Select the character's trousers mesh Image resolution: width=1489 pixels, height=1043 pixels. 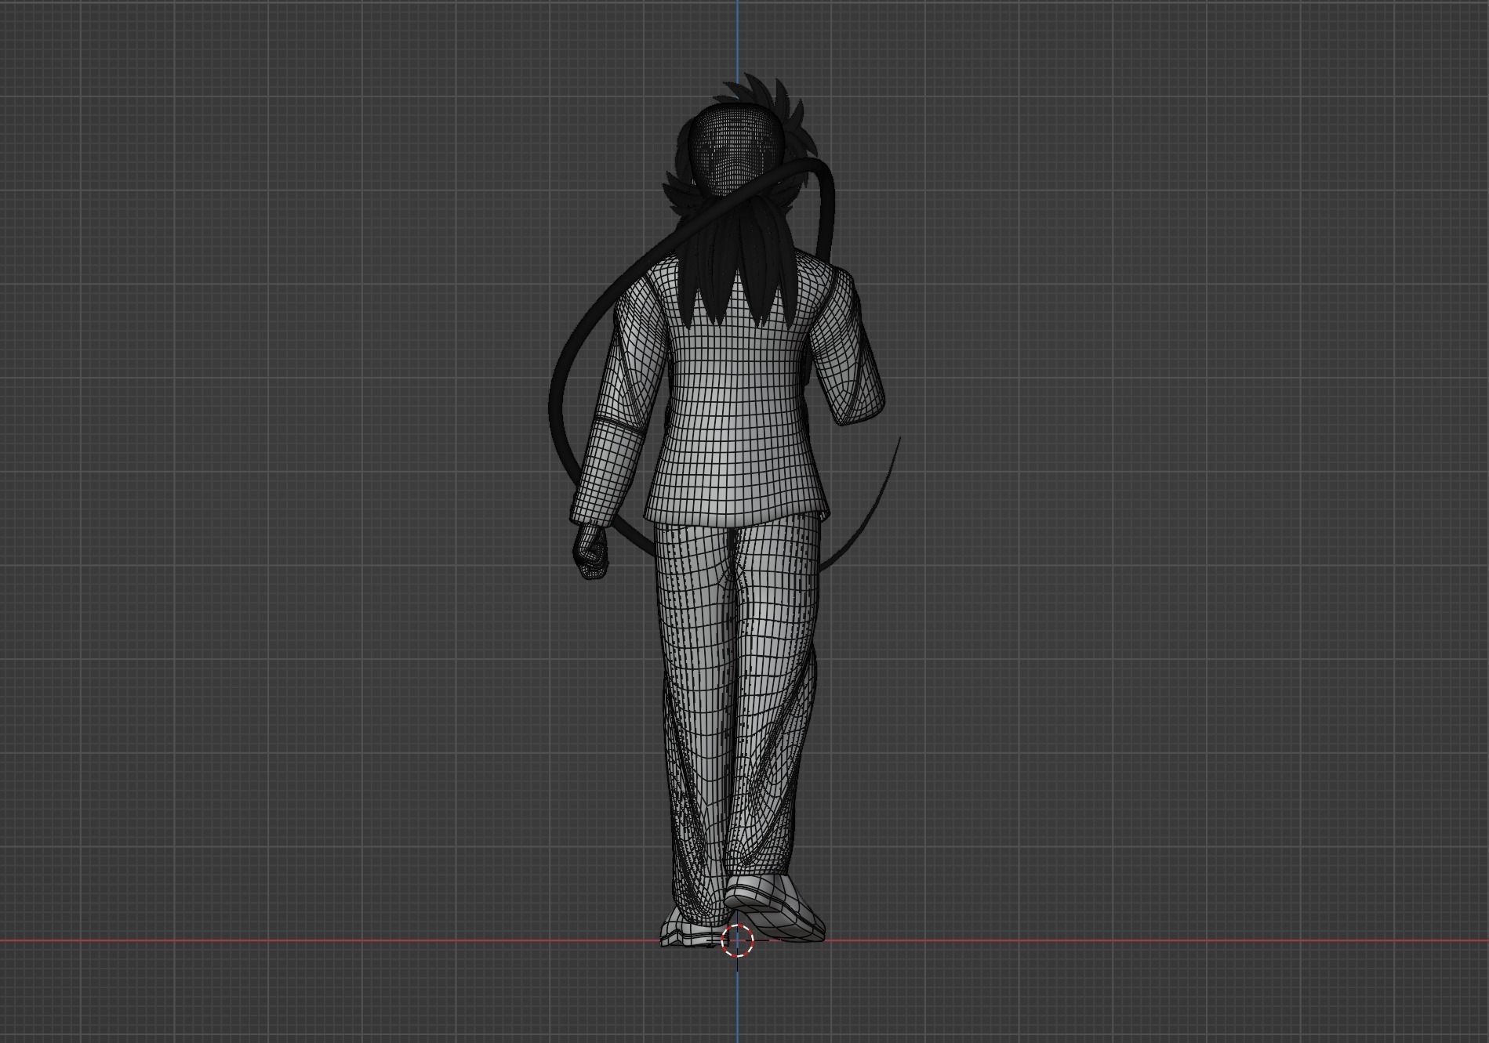(737, 705)
